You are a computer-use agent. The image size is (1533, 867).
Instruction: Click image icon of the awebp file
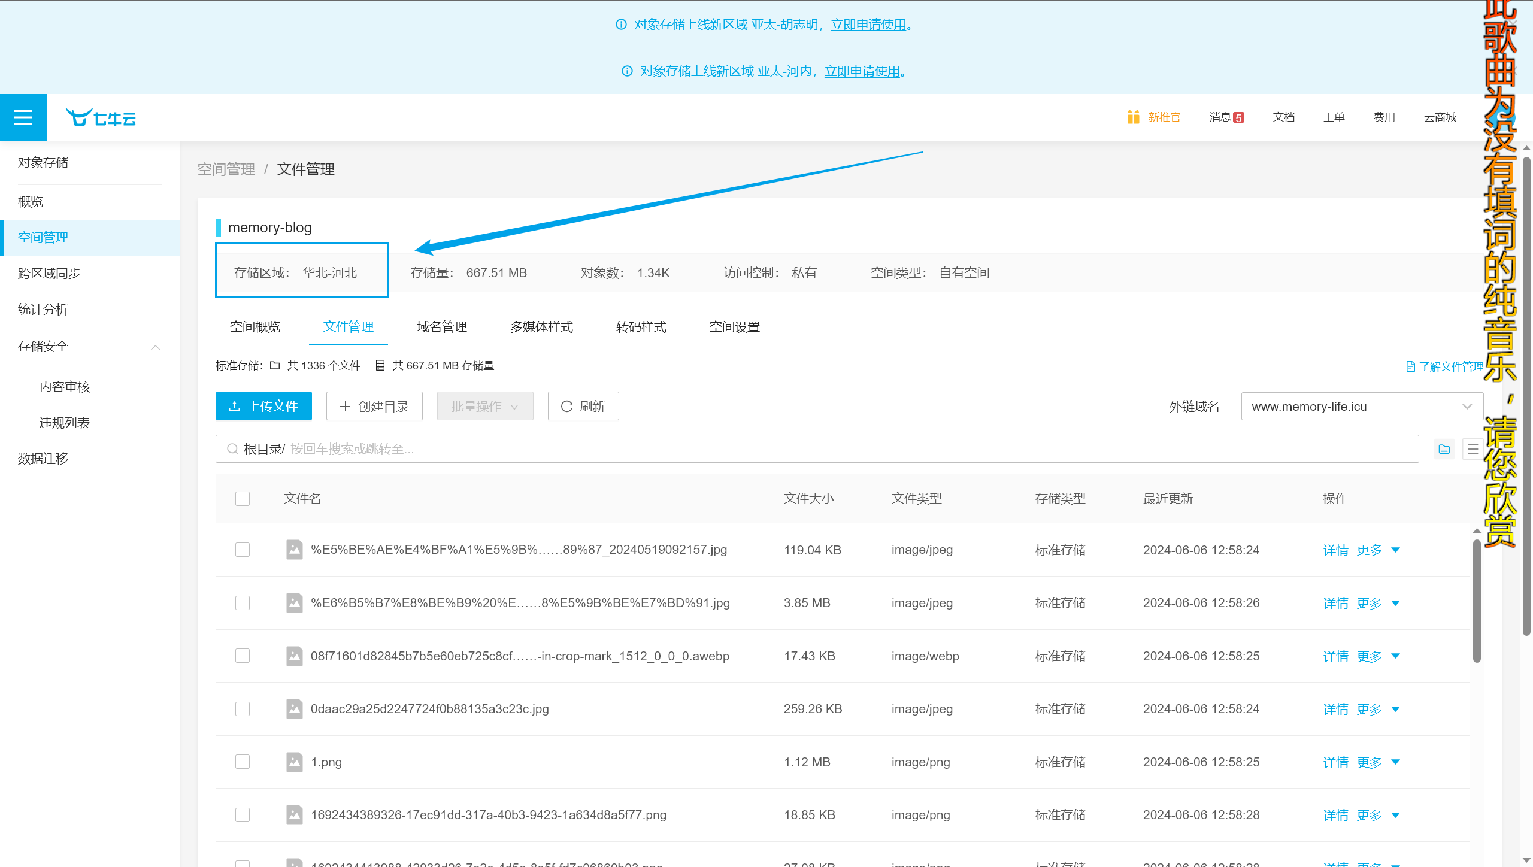pyautogui.click(x=294, y=656)
